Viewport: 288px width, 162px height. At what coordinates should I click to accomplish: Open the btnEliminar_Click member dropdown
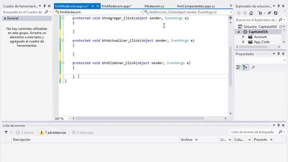(x=231, y=12)
